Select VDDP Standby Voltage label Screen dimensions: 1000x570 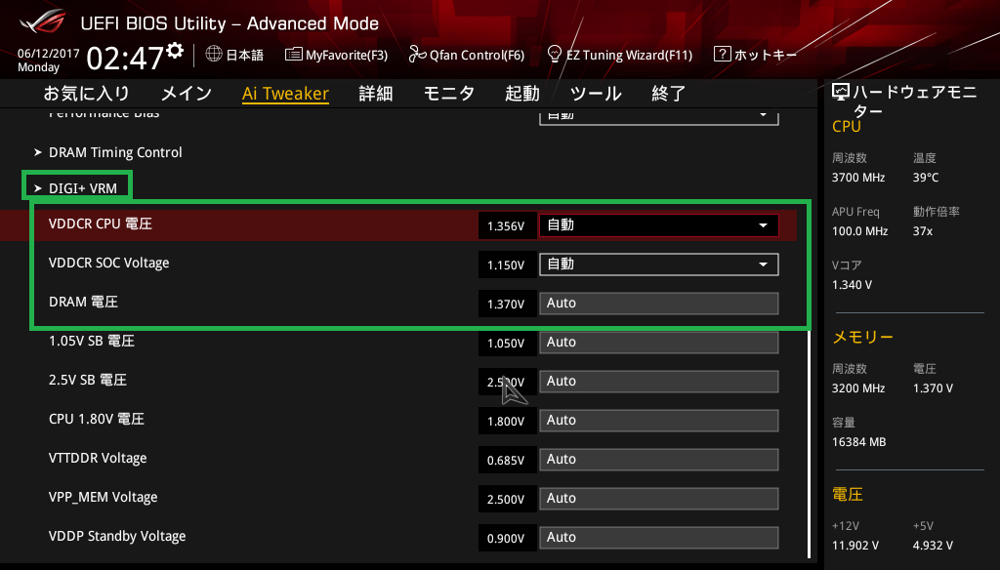point(117,536)
